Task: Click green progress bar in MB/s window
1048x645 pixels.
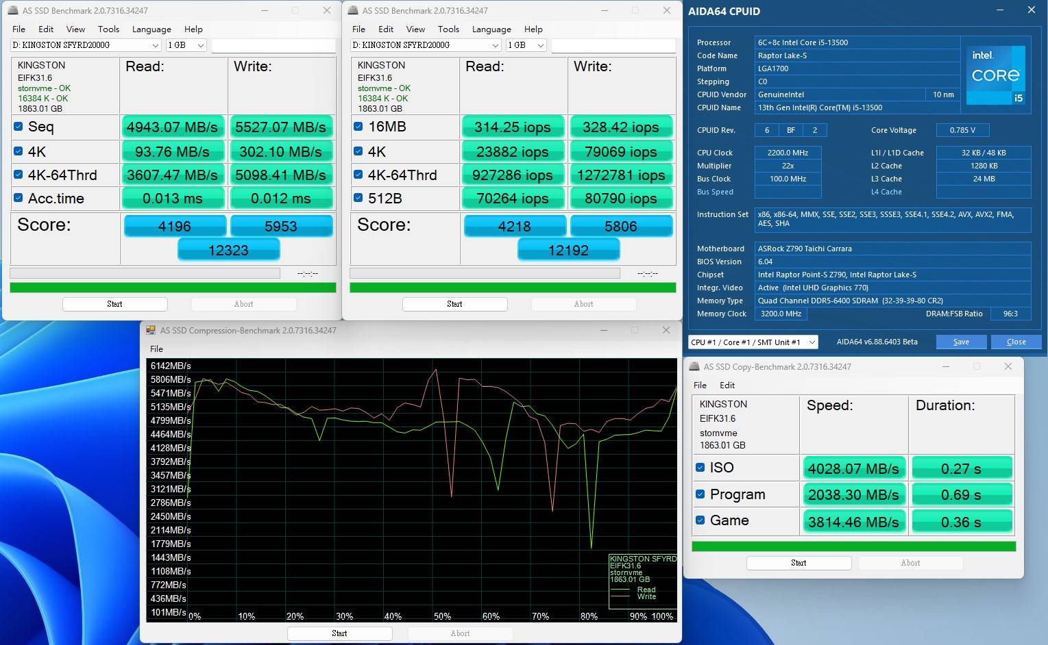Action: [x=173, y=288]
